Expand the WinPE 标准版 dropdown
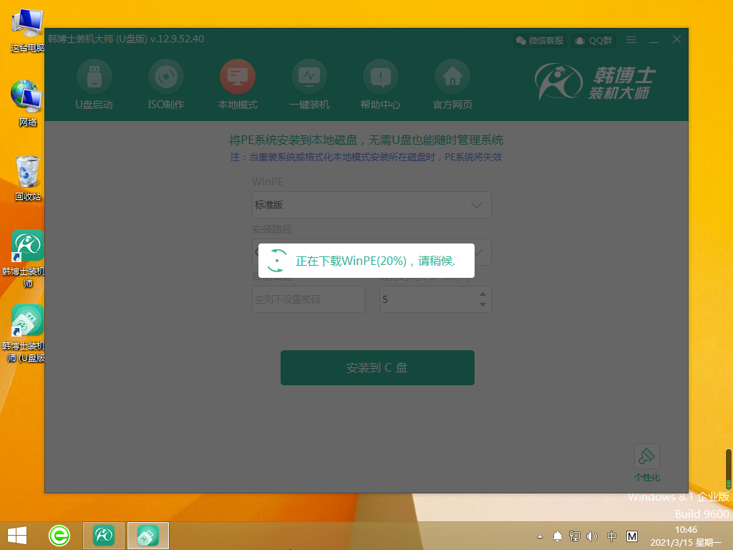The height and width of the screenshot is (550, 733). [477, 205]
